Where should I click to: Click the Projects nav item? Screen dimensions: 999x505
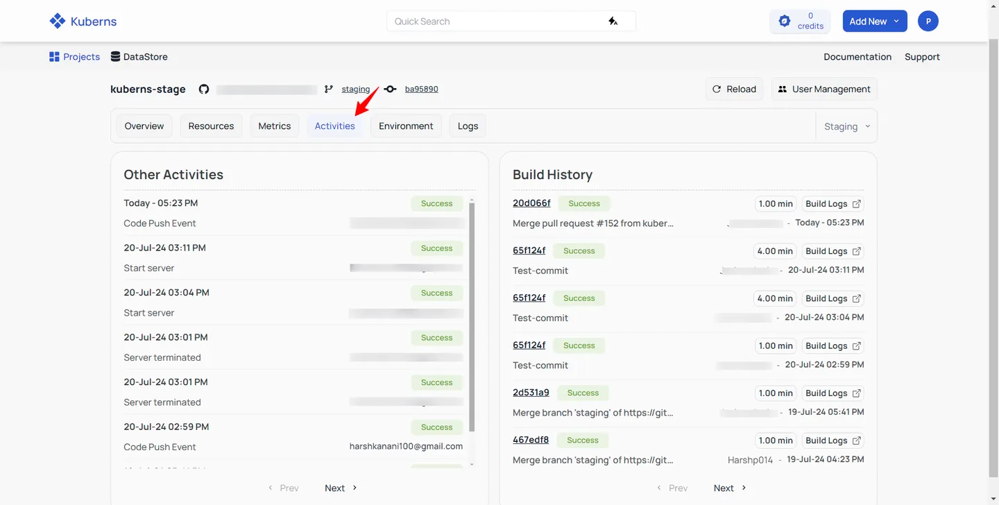pos(74,57)
